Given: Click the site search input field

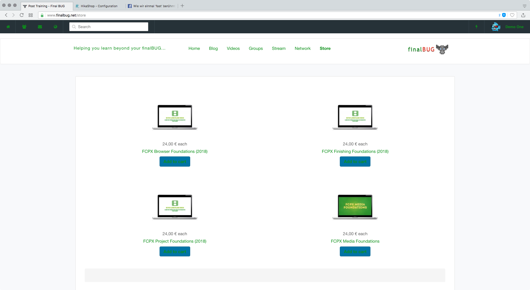Looking at the screenshot, I should [x=109, y=27].
